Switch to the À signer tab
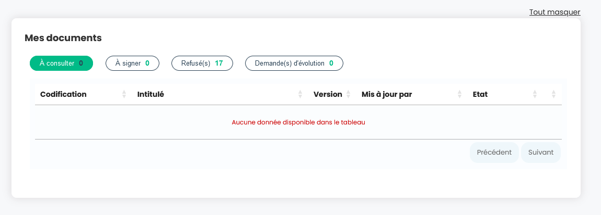This screenshot has width=601, height=215. pos(132,64)
